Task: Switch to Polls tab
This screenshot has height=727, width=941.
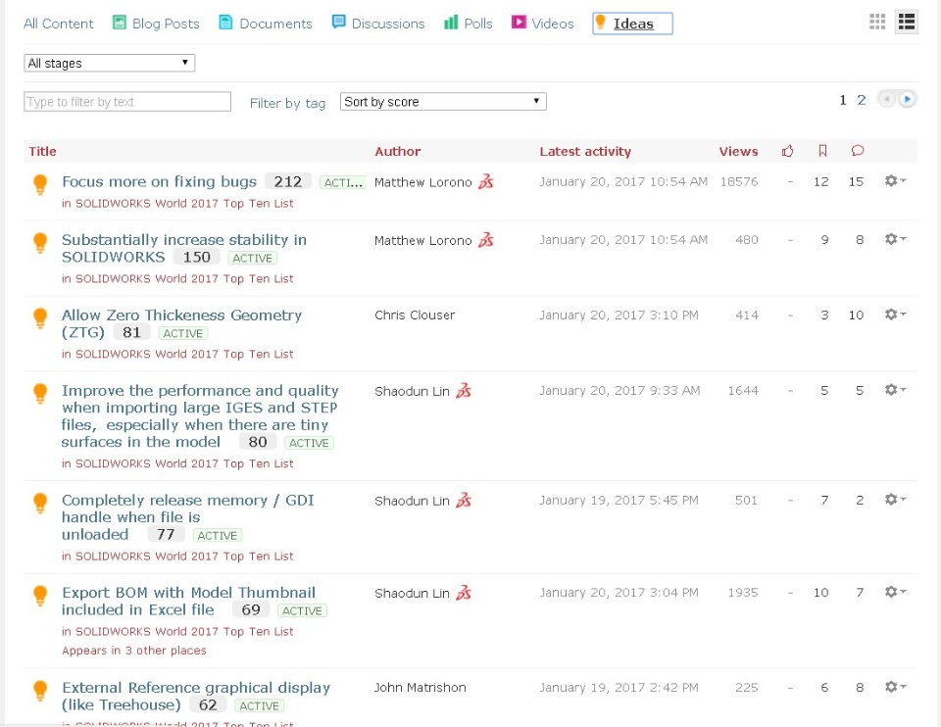Action: pyautogui.click(x=469, y=24)
